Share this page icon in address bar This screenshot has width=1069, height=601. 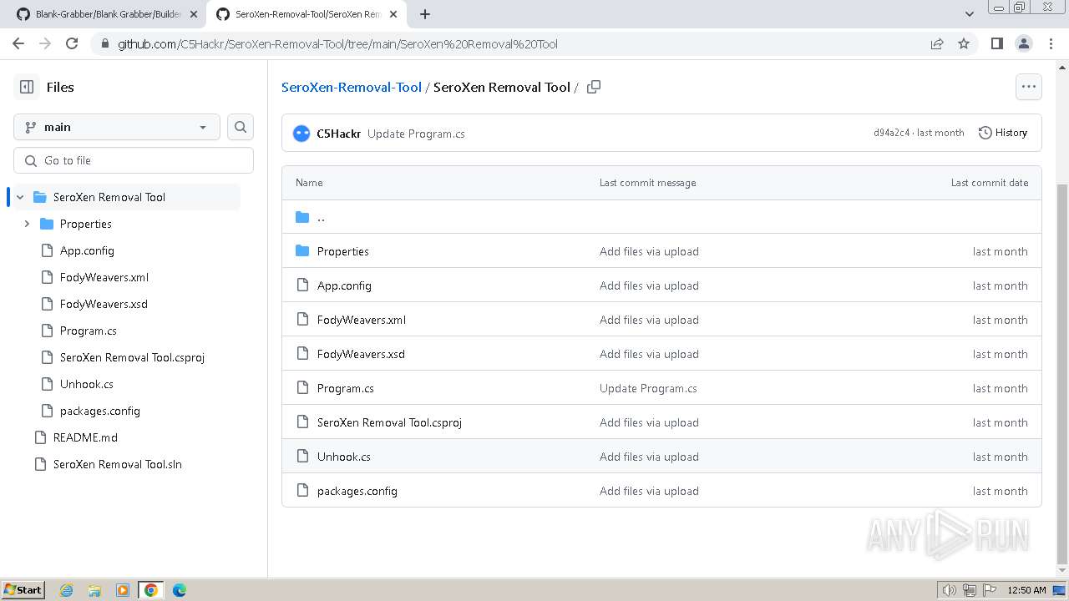pyautogui.click(x=937, y=43)
